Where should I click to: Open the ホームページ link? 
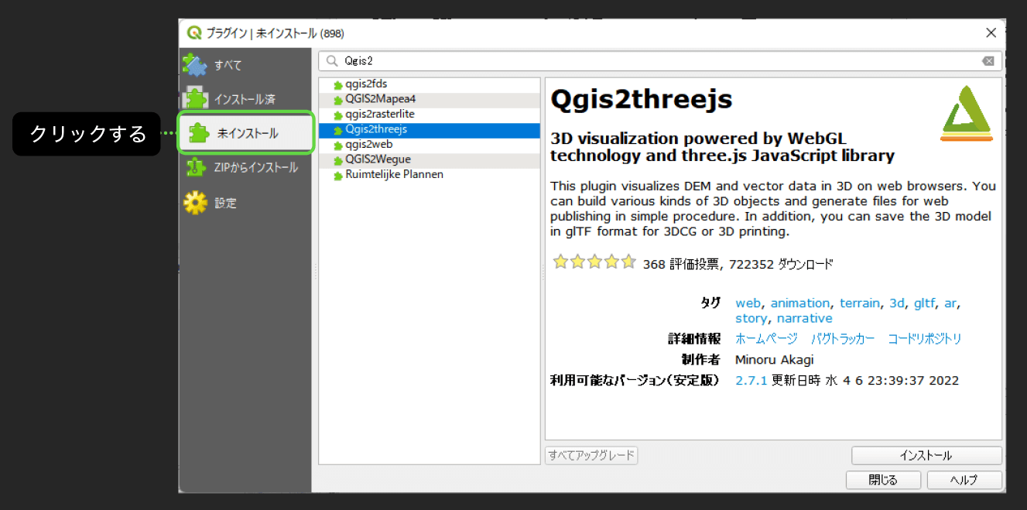click(x=766, y=339)
